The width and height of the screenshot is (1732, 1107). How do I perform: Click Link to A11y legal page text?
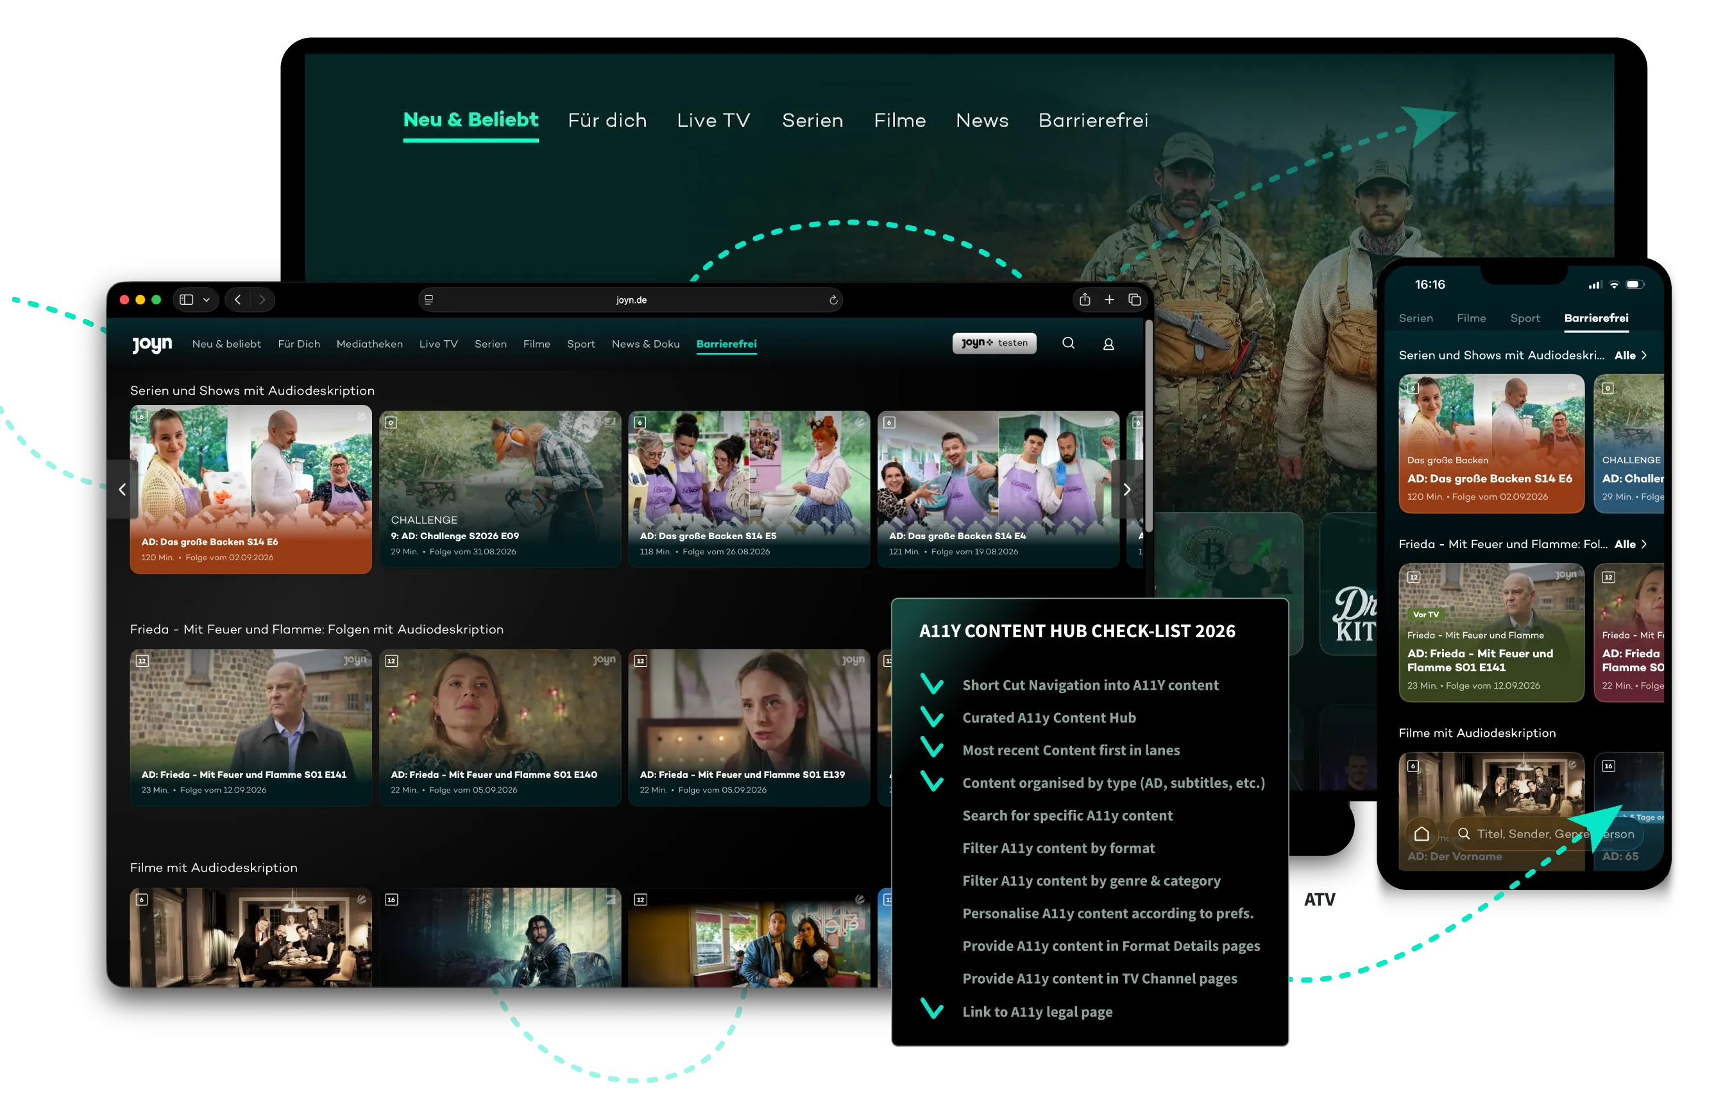pos(1037,1011)
